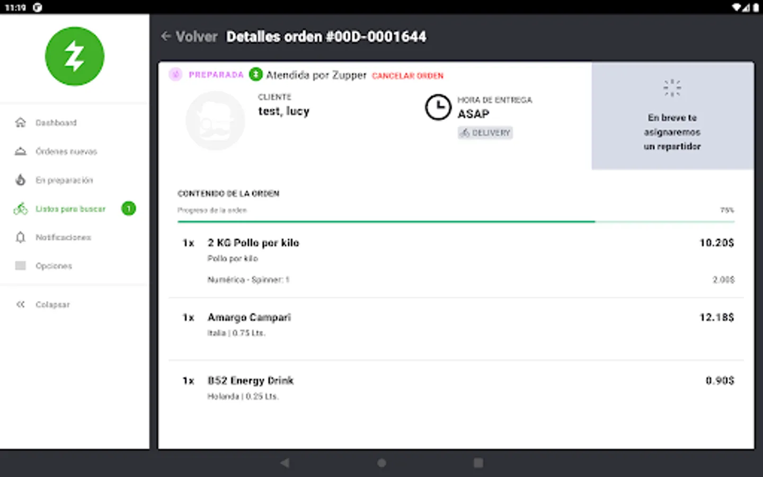The height and width of the screenshot is (477, 763).
Task: Click the order progress bar
Action: pos(456,222)
